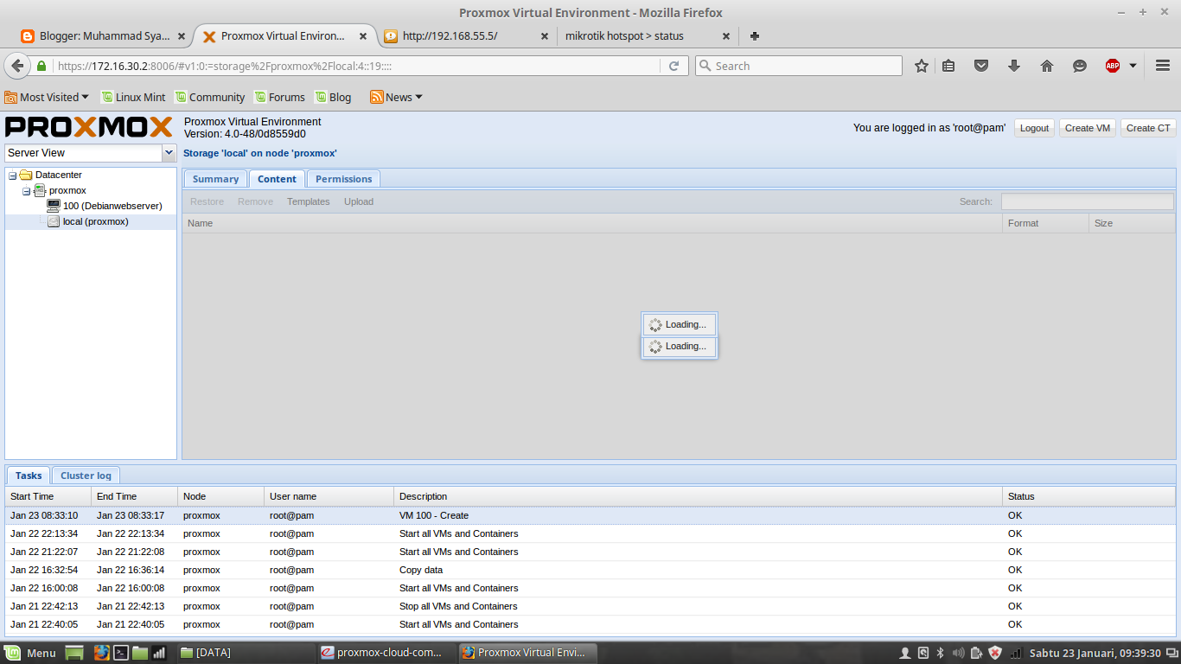
Task: Launch the Terminal from the taskbar
Action: click(x=122, y=653)
